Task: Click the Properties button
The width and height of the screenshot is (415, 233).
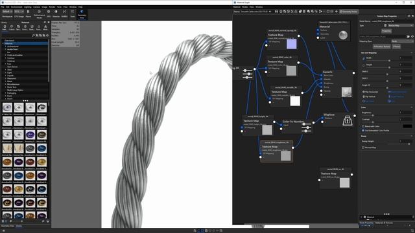Action: point(386,31)
